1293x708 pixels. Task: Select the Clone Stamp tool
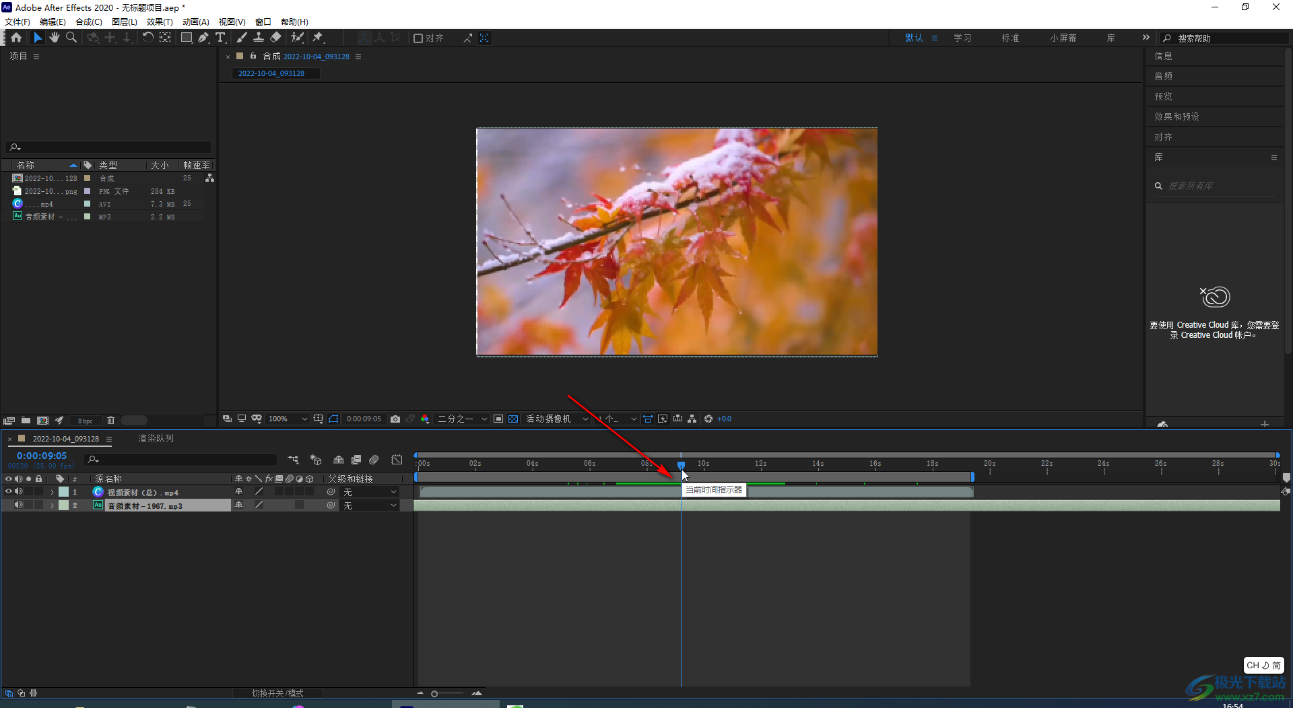pyautogui.click(x=259, y=38)
